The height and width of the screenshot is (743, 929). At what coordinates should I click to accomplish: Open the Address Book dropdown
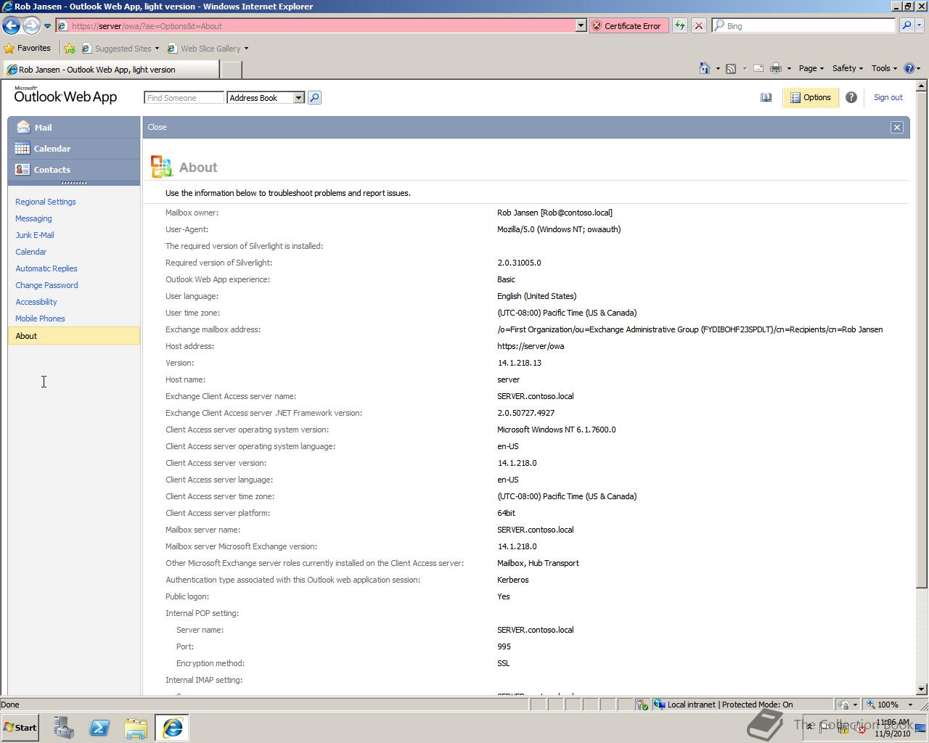(x=266, y=98)
